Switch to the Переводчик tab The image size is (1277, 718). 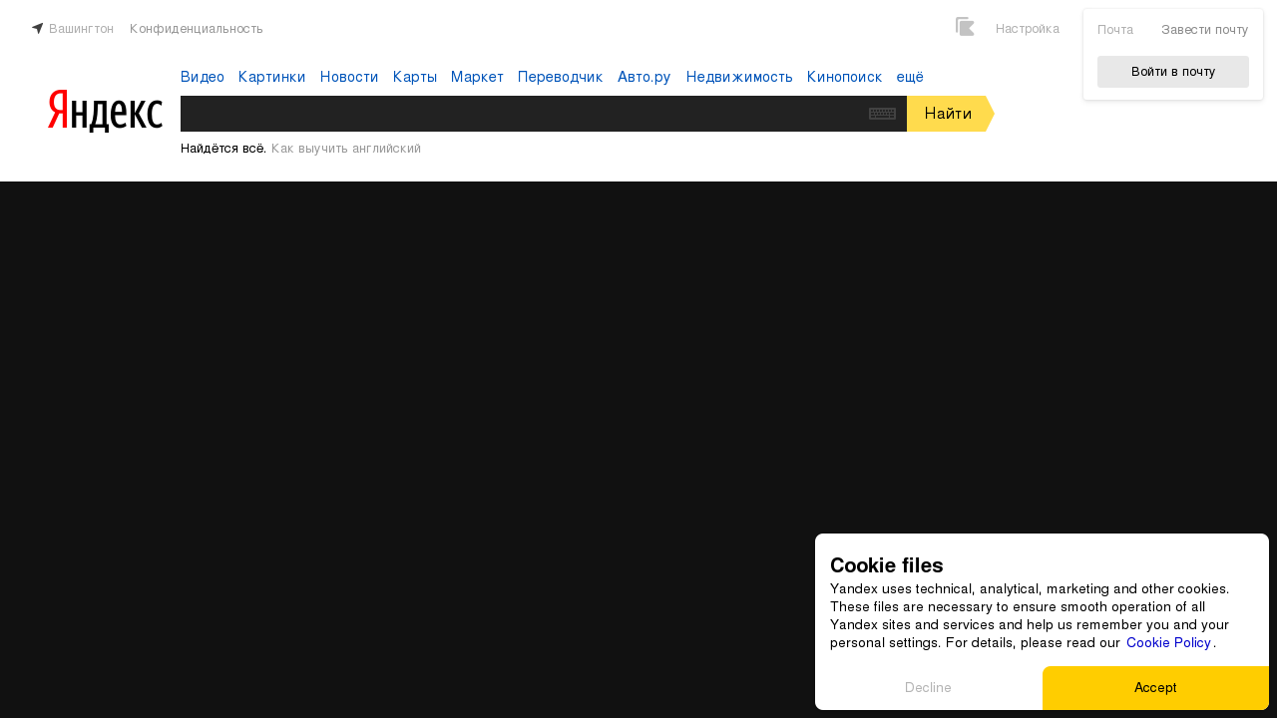click(561, 77)
